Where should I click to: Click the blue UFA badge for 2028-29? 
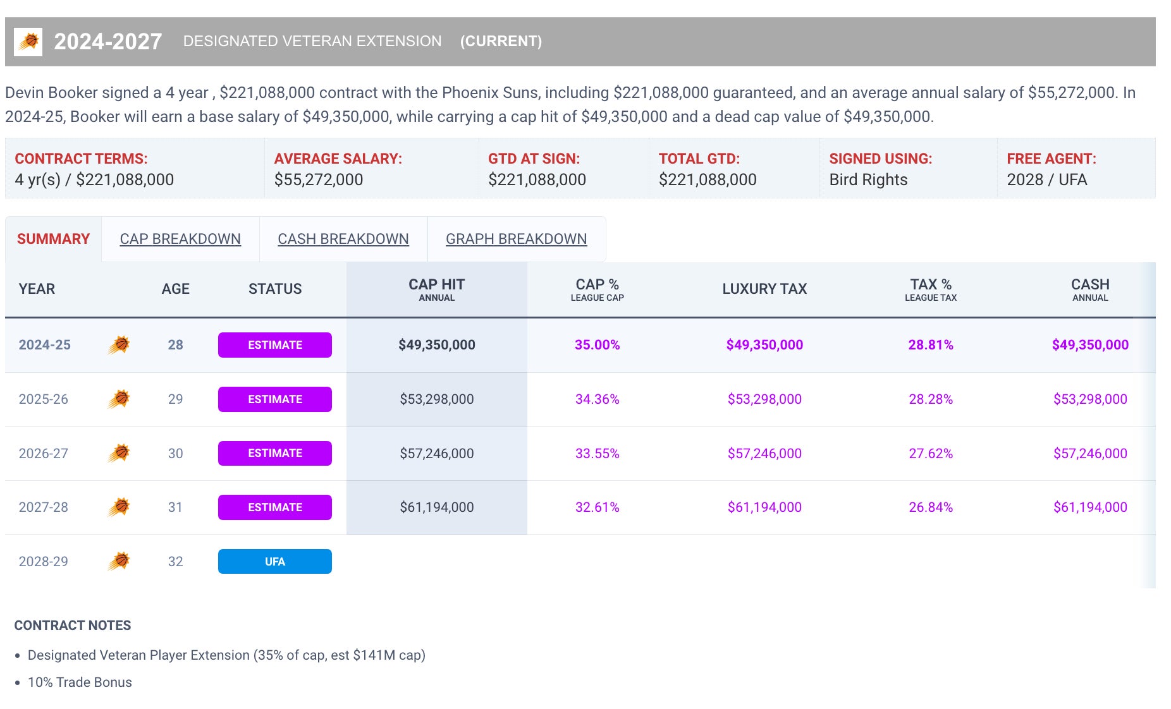[x=274, y=561]
